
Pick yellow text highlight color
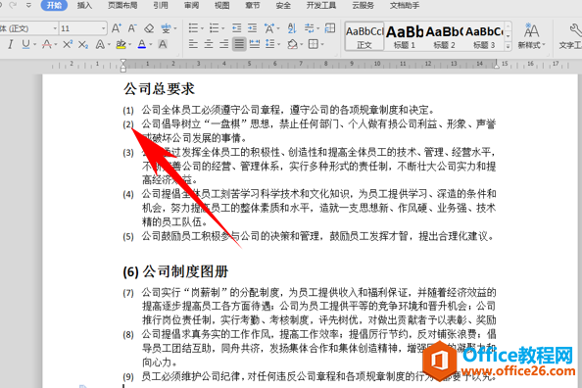click(x=121, y=44)
